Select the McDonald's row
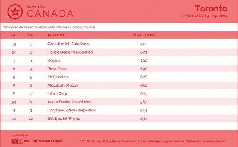 119,77
